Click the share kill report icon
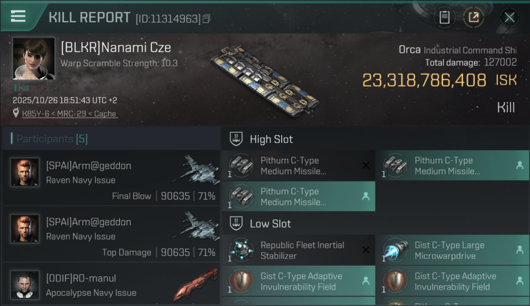530x306 pixels. [x=473, y=18]
